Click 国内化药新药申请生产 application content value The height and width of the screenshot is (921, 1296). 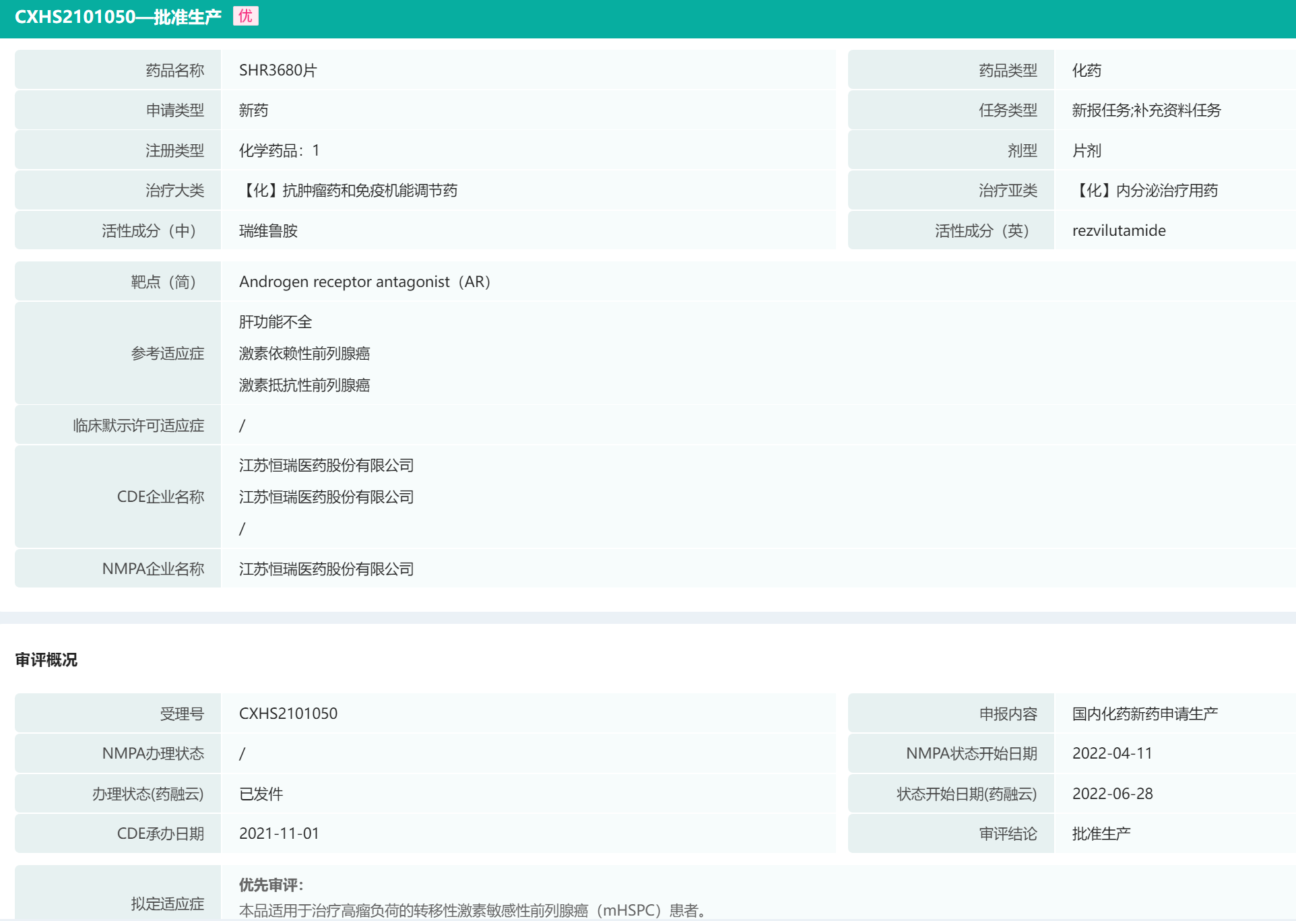coord(1144,713)
